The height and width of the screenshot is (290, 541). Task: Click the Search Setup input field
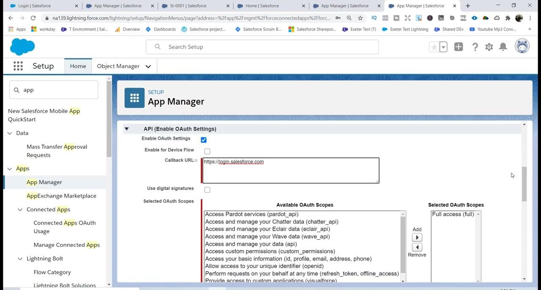point(262,47)
